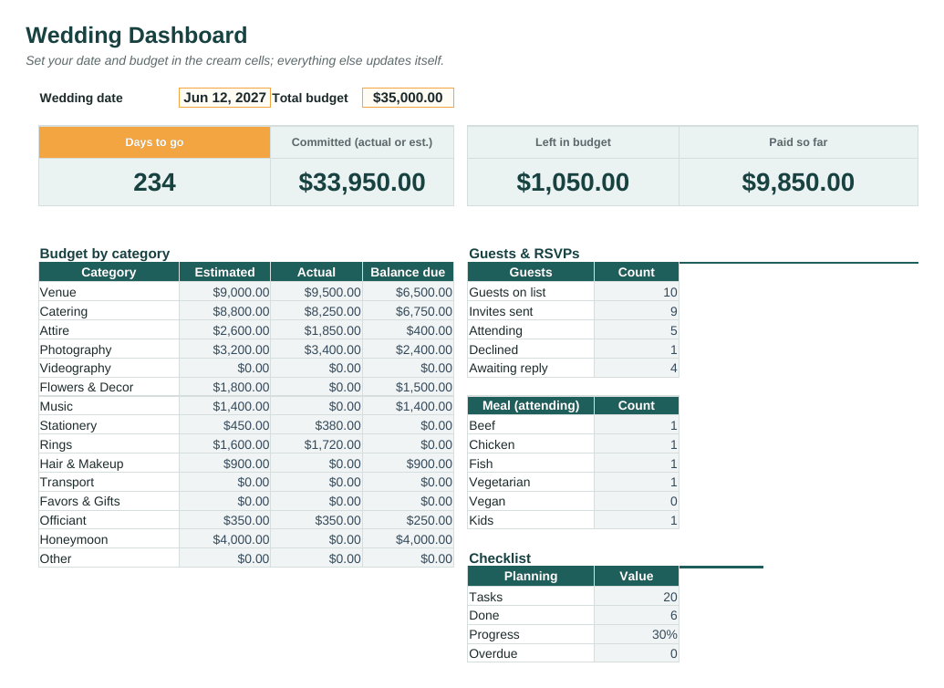Click the Guests & RSVPs heading
944x688 pixels.
524,254
